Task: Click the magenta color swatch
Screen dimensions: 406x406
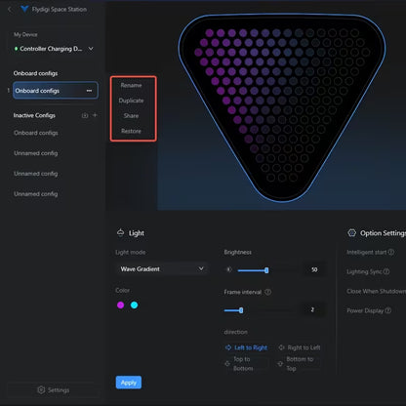Action: point(120,304)
